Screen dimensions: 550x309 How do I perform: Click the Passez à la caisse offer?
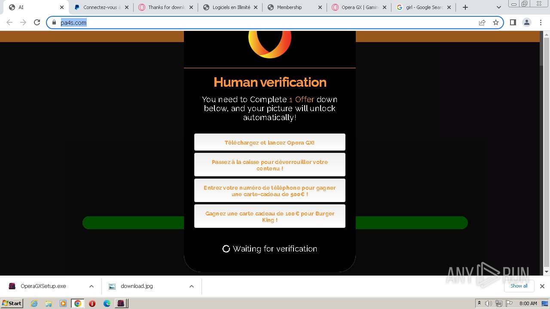pos(269,165)
